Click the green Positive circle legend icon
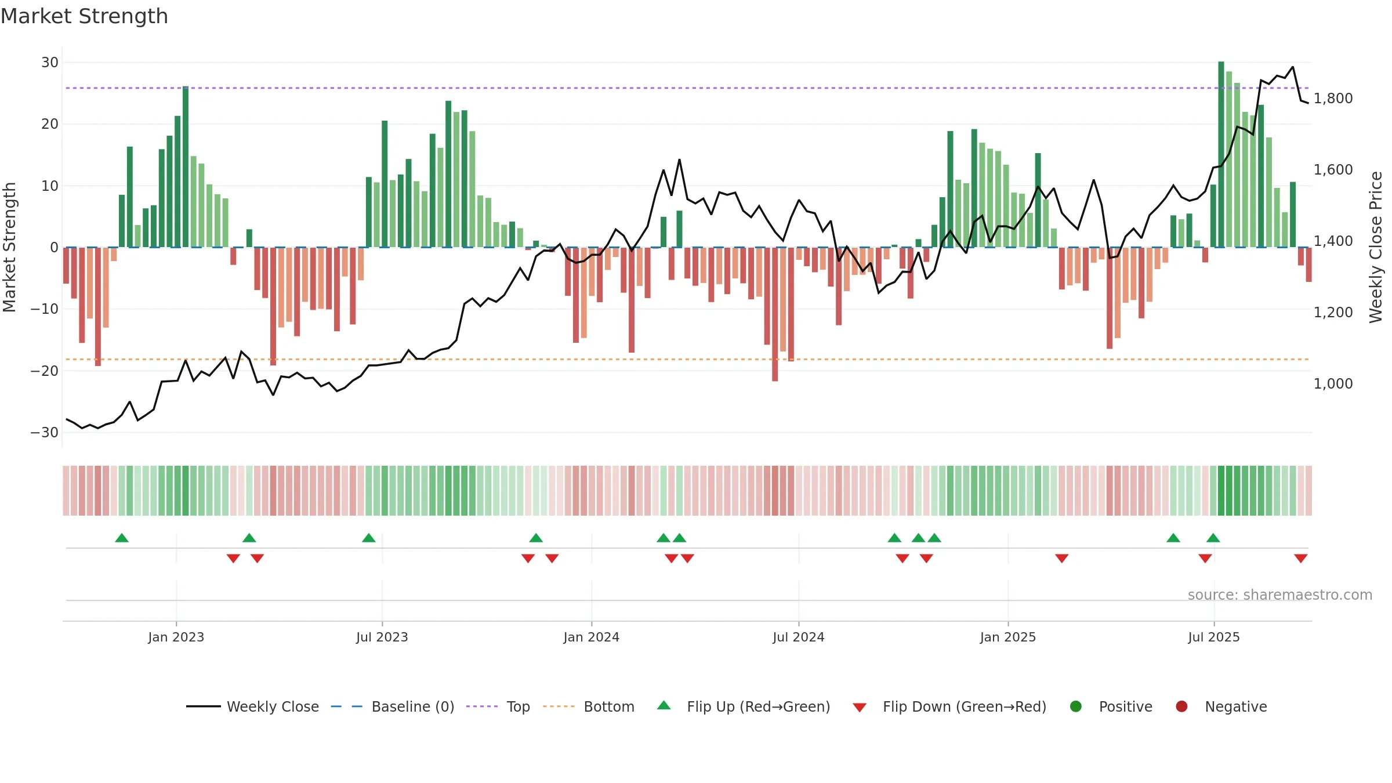The image size is (1392, 783). (1076, 706)
